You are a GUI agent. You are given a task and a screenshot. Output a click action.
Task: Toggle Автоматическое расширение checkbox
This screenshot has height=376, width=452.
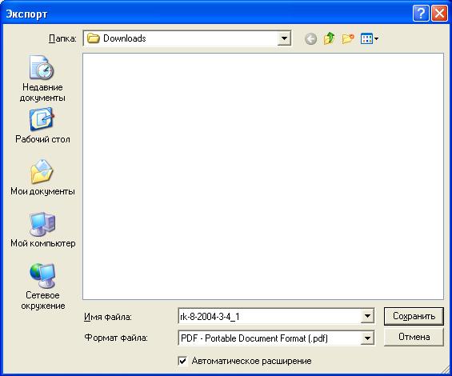(182, 361)
